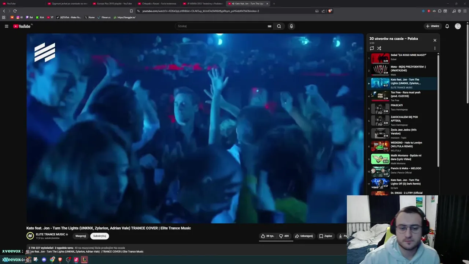
Task: Open a new browser tab with plus
Action: [274, 4]
